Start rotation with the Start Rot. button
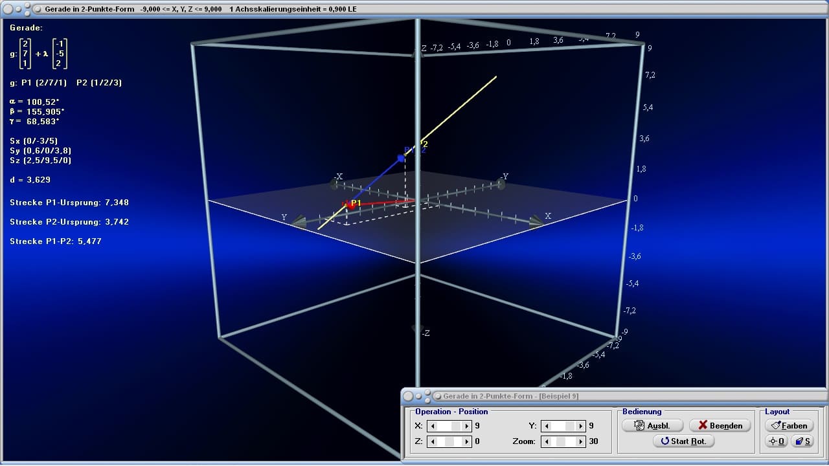Image resolution: width=829 pixels, height=466 pixels. click(x=684, y=441)
